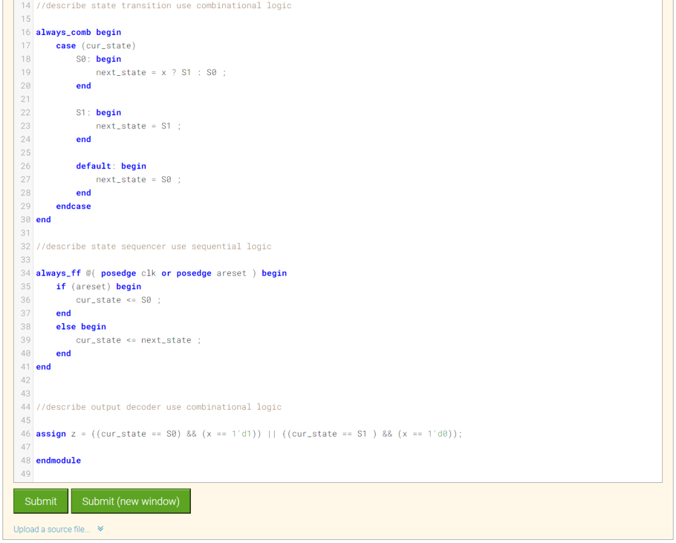Expand the upload section via double-chevron icon
The height and width of the screenshot is (543, 676).
100,529
